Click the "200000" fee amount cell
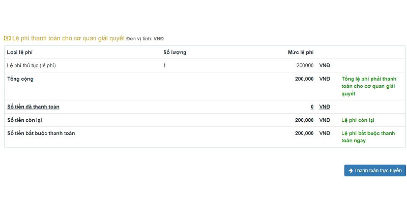Image resolution: width=407 pixels, height=210 pixels. point(305,65)
